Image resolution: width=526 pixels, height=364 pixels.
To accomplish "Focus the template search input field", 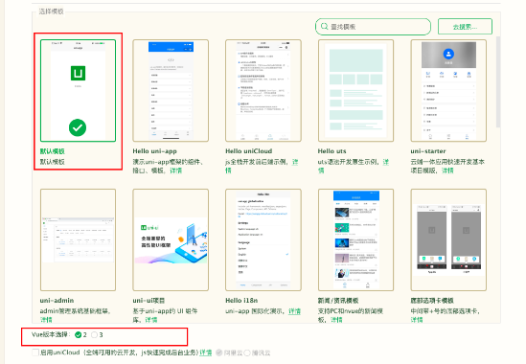I will pos(373,27).
